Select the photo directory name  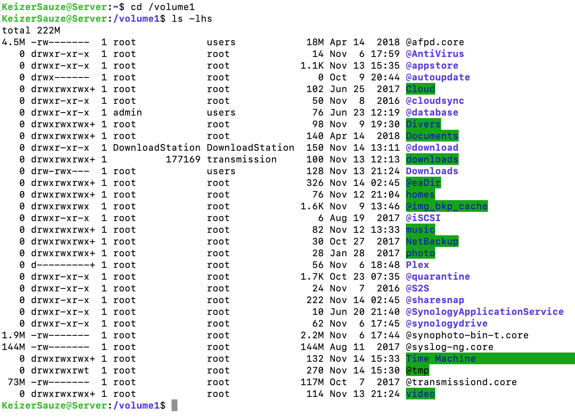(420, 253)
